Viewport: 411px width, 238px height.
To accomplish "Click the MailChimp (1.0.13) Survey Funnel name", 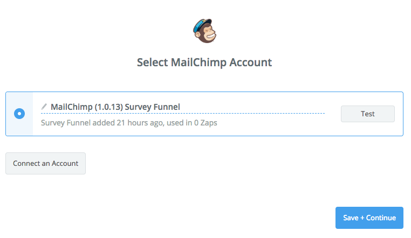I will click(x=115, y=107).
